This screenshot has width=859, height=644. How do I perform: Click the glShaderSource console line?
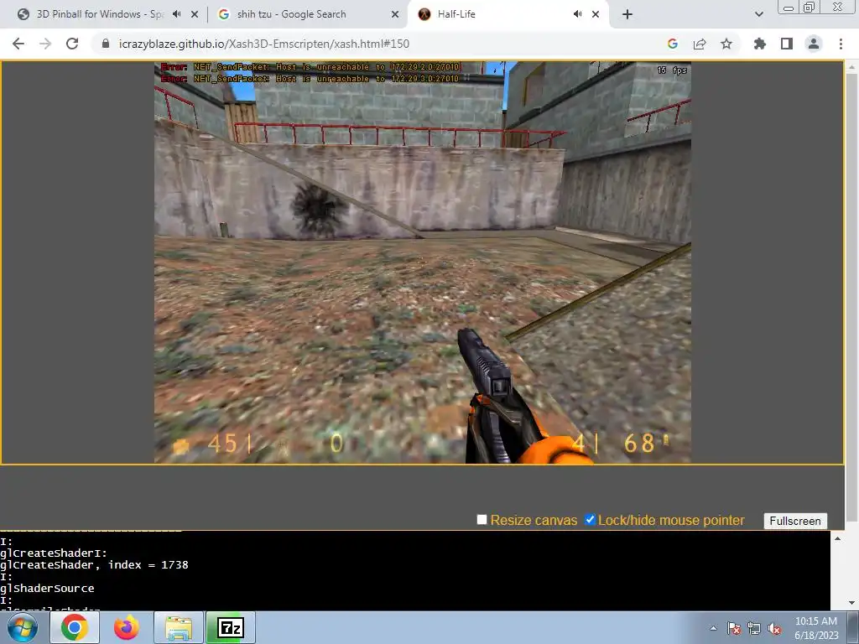pyautogui.click(x=47, y=588)
